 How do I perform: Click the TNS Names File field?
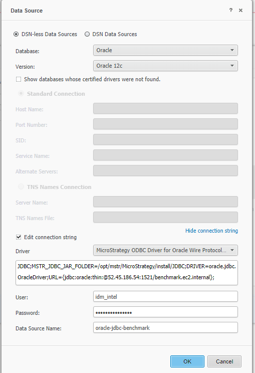click(x=165, y=217)
